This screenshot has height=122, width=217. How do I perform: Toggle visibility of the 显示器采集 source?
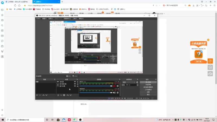pyautogui.click(x=75, y=84)
